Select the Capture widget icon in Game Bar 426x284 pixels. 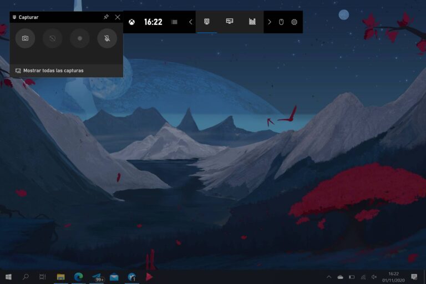click(207, 22)
